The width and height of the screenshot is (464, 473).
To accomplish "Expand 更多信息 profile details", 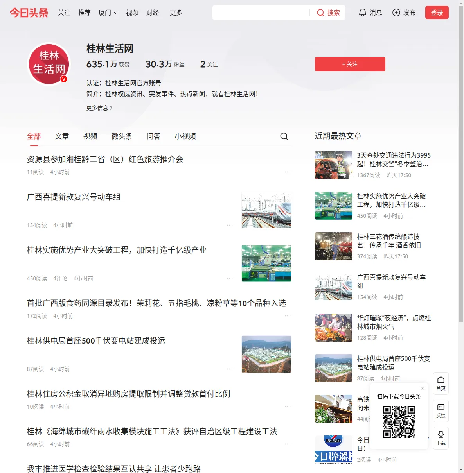I will (x=99, y=108).
